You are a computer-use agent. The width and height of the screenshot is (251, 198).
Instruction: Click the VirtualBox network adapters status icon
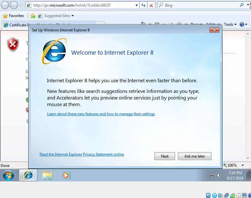pyautogui.click(x=227, y=195)
